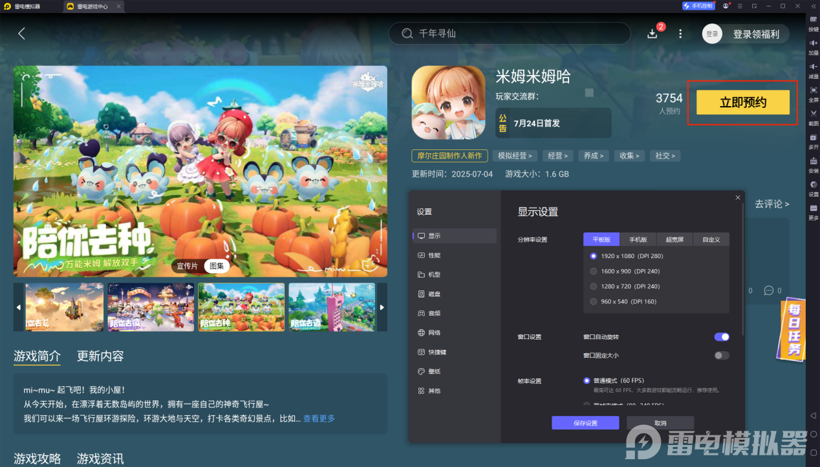This screenshot has height=467, width=820.
Task: Open the three-dot more menu
Action: pyautogui.click(x=680, y=34)
